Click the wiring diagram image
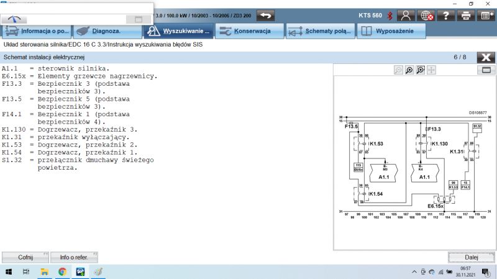Image resolution: width=497 pixels, height=279 pixels. [414, 165]
